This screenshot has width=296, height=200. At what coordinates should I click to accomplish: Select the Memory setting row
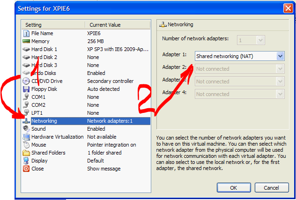click(86, 41)
